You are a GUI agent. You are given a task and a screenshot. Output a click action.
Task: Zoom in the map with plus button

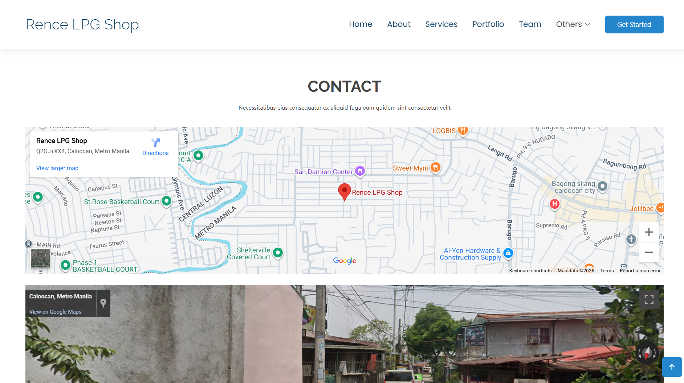(x=649, y=232)
